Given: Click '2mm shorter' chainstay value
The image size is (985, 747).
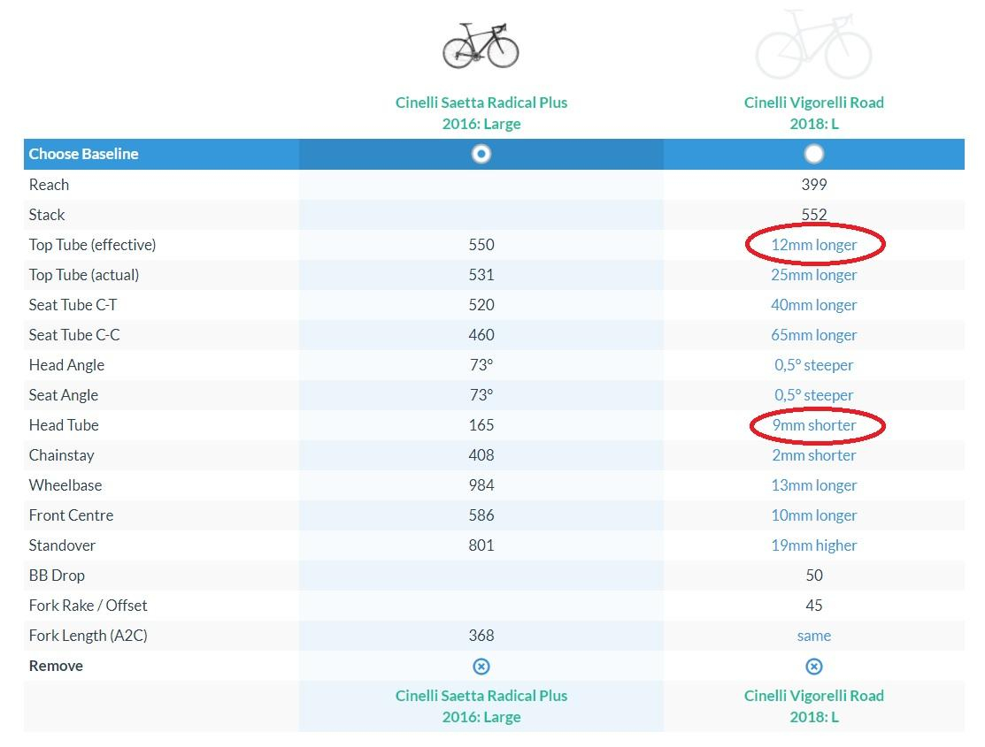Looking at the screenshot, I should [x=813, y=456].
